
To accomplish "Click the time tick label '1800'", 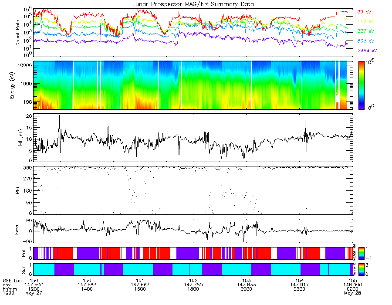I will tap(193, 289).
